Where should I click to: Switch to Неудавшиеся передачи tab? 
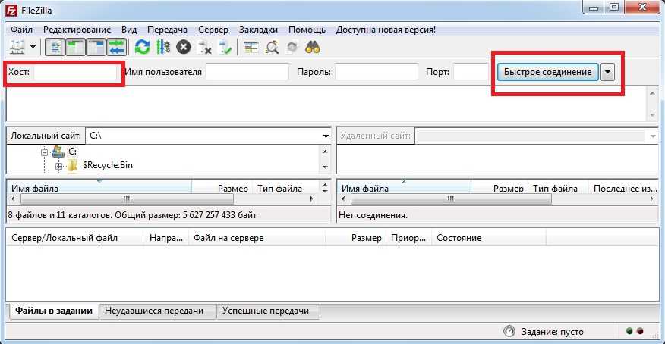(x=157, y=311)
